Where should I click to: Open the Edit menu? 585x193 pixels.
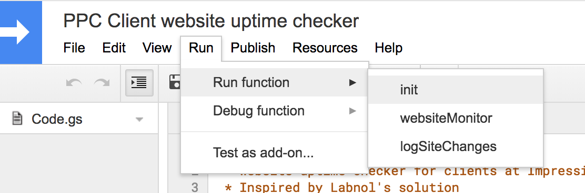click(114, 48)
